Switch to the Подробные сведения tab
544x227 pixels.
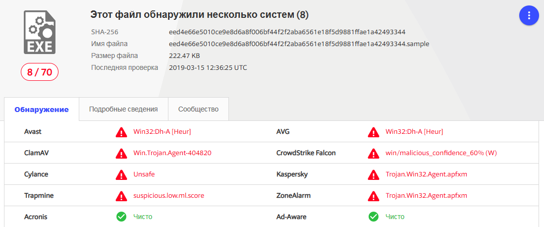point(123,109)
